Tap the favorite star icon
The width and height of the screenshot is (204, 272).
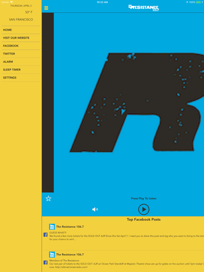[x=49, y=198]
